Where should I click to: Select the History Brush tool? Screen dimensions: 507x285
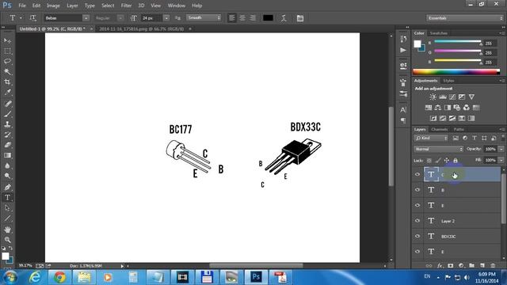click(x=7, y=135)
